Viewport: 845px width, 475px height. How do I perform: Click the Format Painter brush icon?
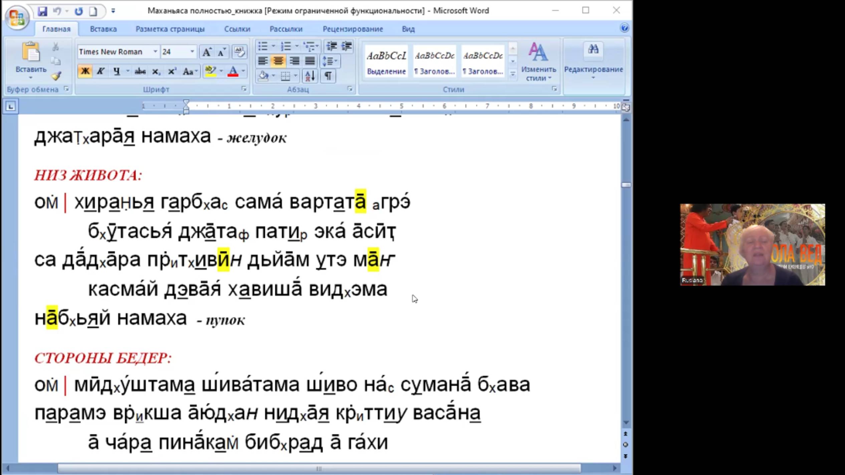point(56,76)
